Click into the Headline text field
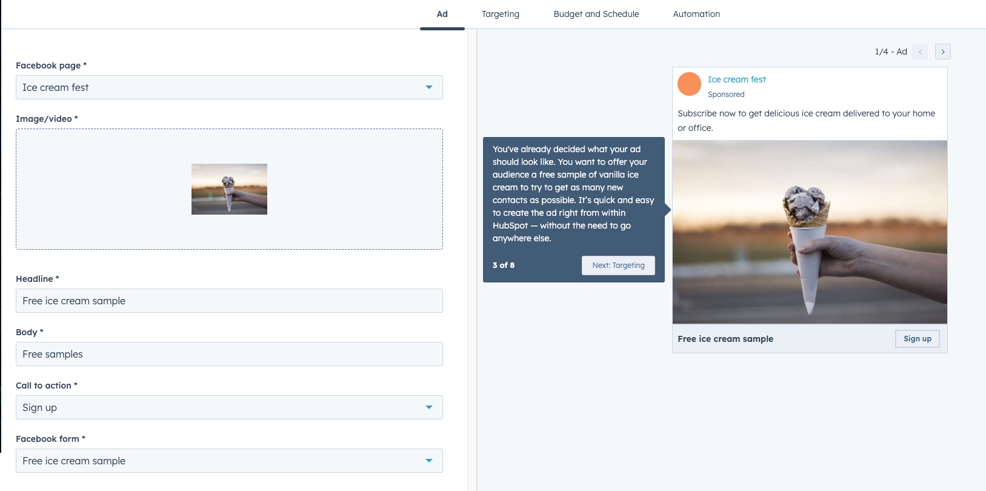 [x=229, y=301]
